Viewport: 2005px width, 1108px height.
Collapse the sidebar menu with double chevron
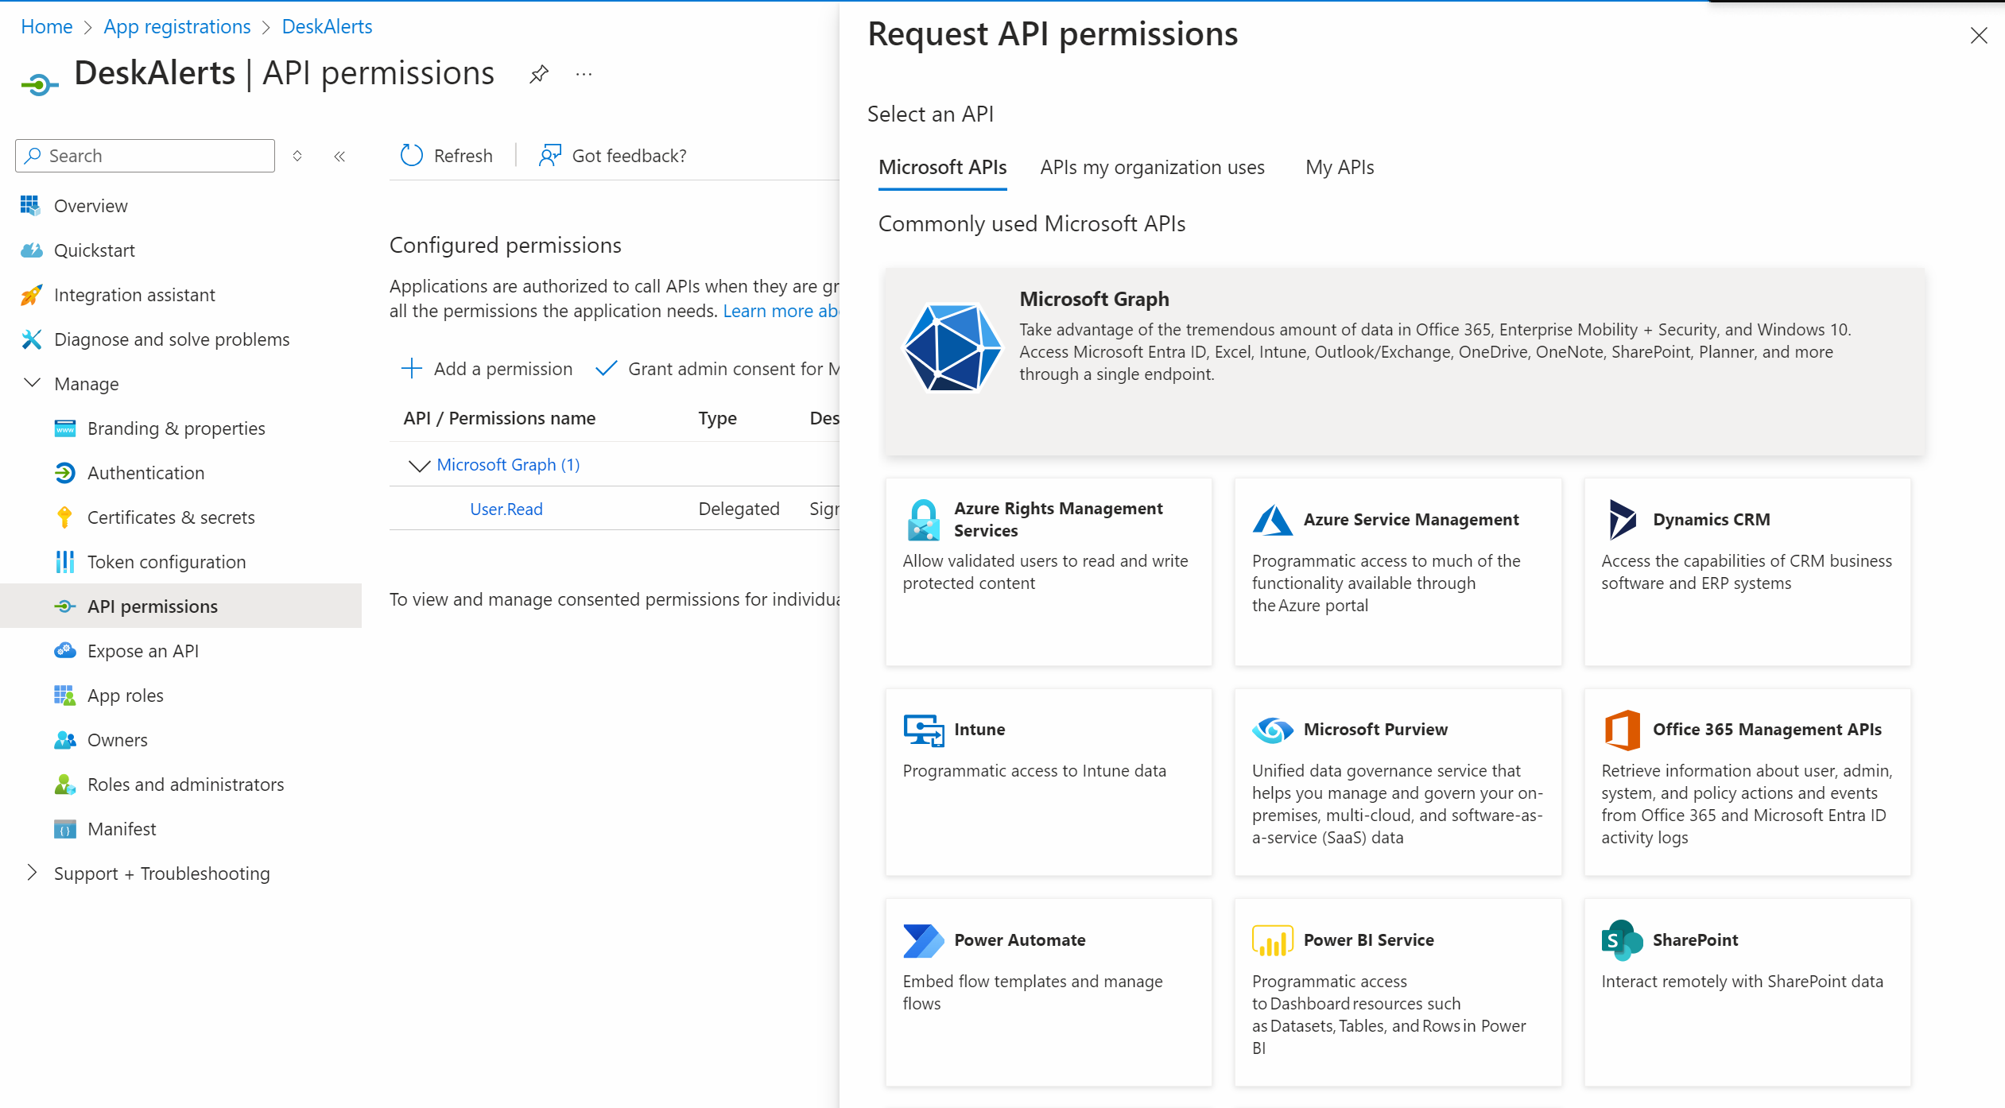coord(339,156)
